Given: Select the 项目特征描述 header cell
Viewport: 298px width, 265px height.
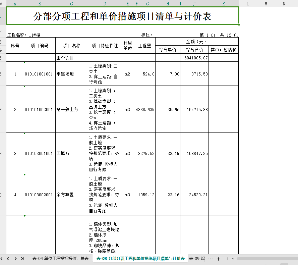Looking at the screenshot, I should coord(105,46).
